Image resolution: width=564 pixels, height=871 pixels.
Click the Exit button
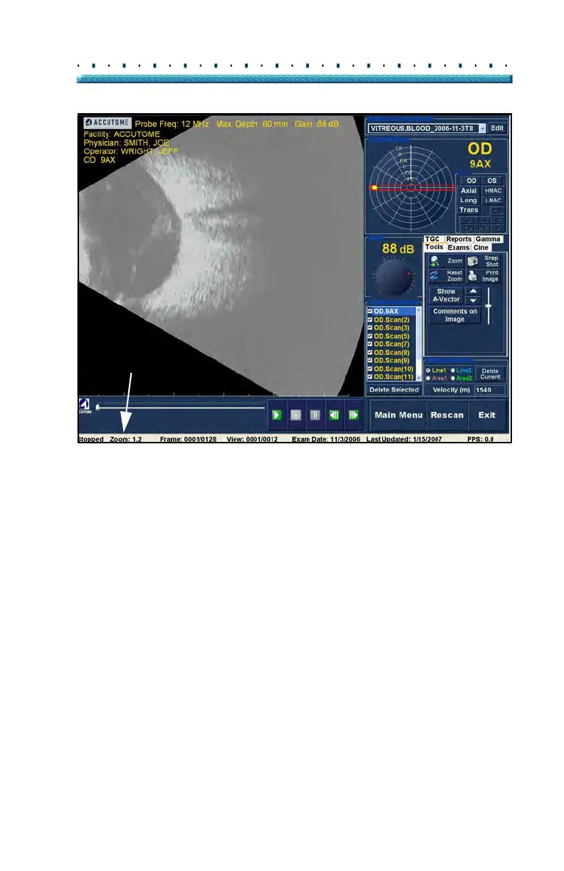point(487,415)
